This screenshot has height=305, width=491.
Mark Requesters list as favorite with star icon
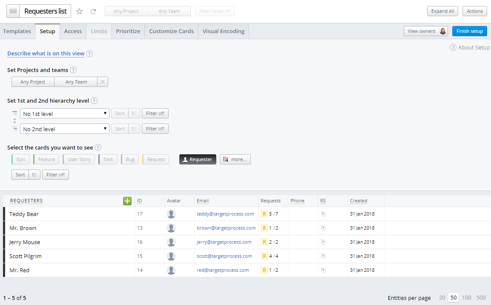(x=79, y=11)
